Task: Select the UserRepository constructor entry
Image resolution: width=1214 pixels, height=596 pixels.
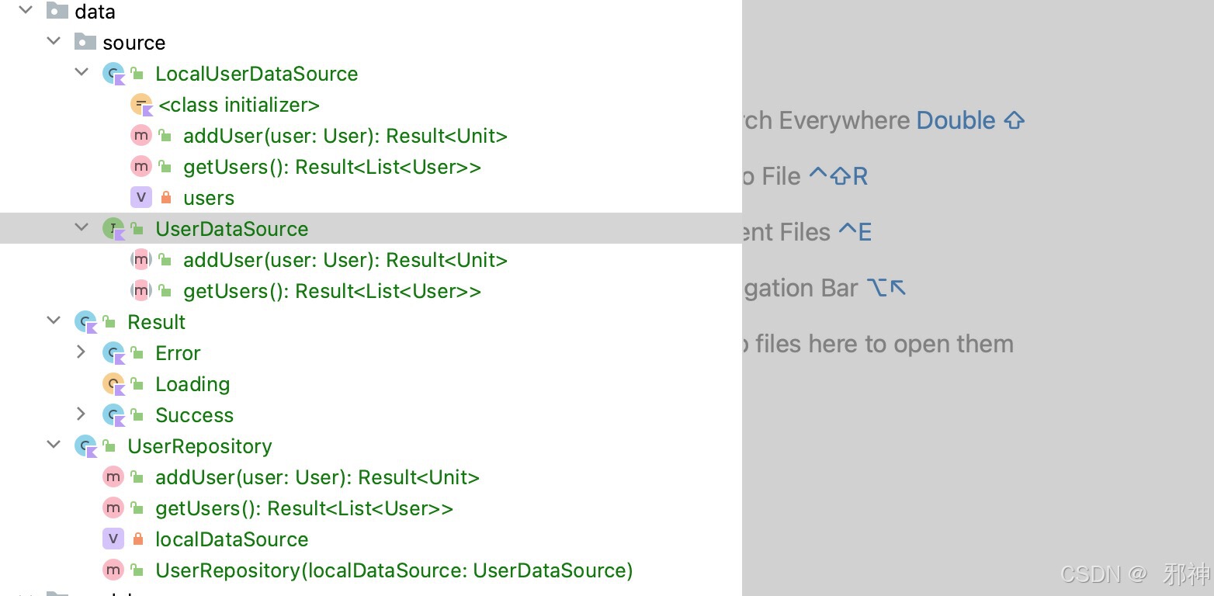Action: pos(394,570)
